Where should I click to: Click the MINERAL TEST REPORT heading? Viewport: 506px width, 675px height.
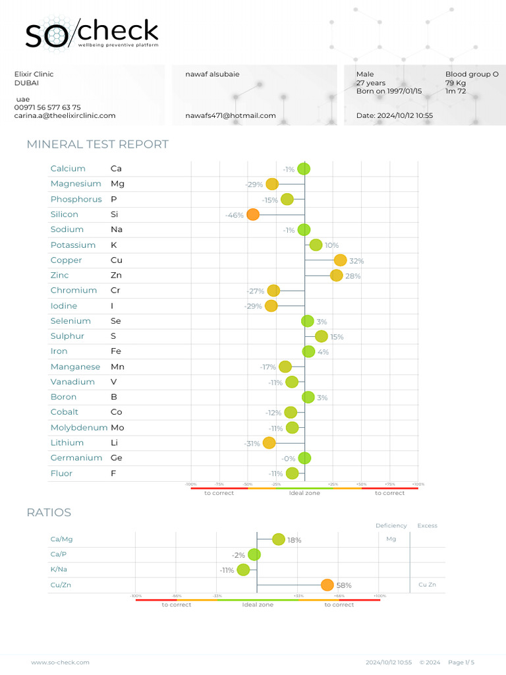pos(98,144)
